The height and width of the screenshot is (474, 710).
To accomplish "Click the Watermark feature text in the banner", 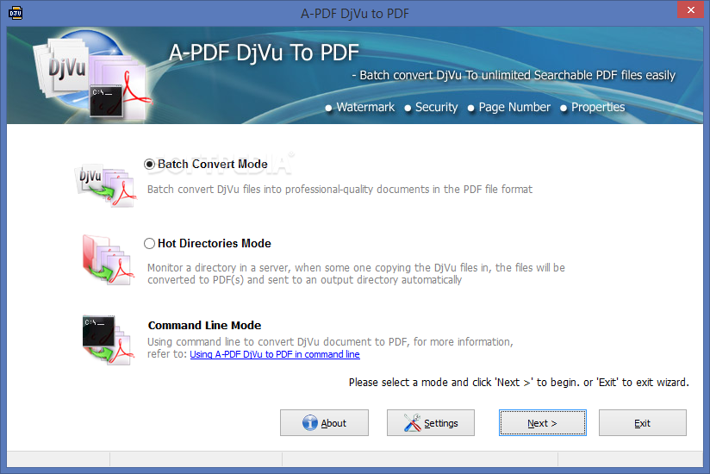I will tap(365, 107).
